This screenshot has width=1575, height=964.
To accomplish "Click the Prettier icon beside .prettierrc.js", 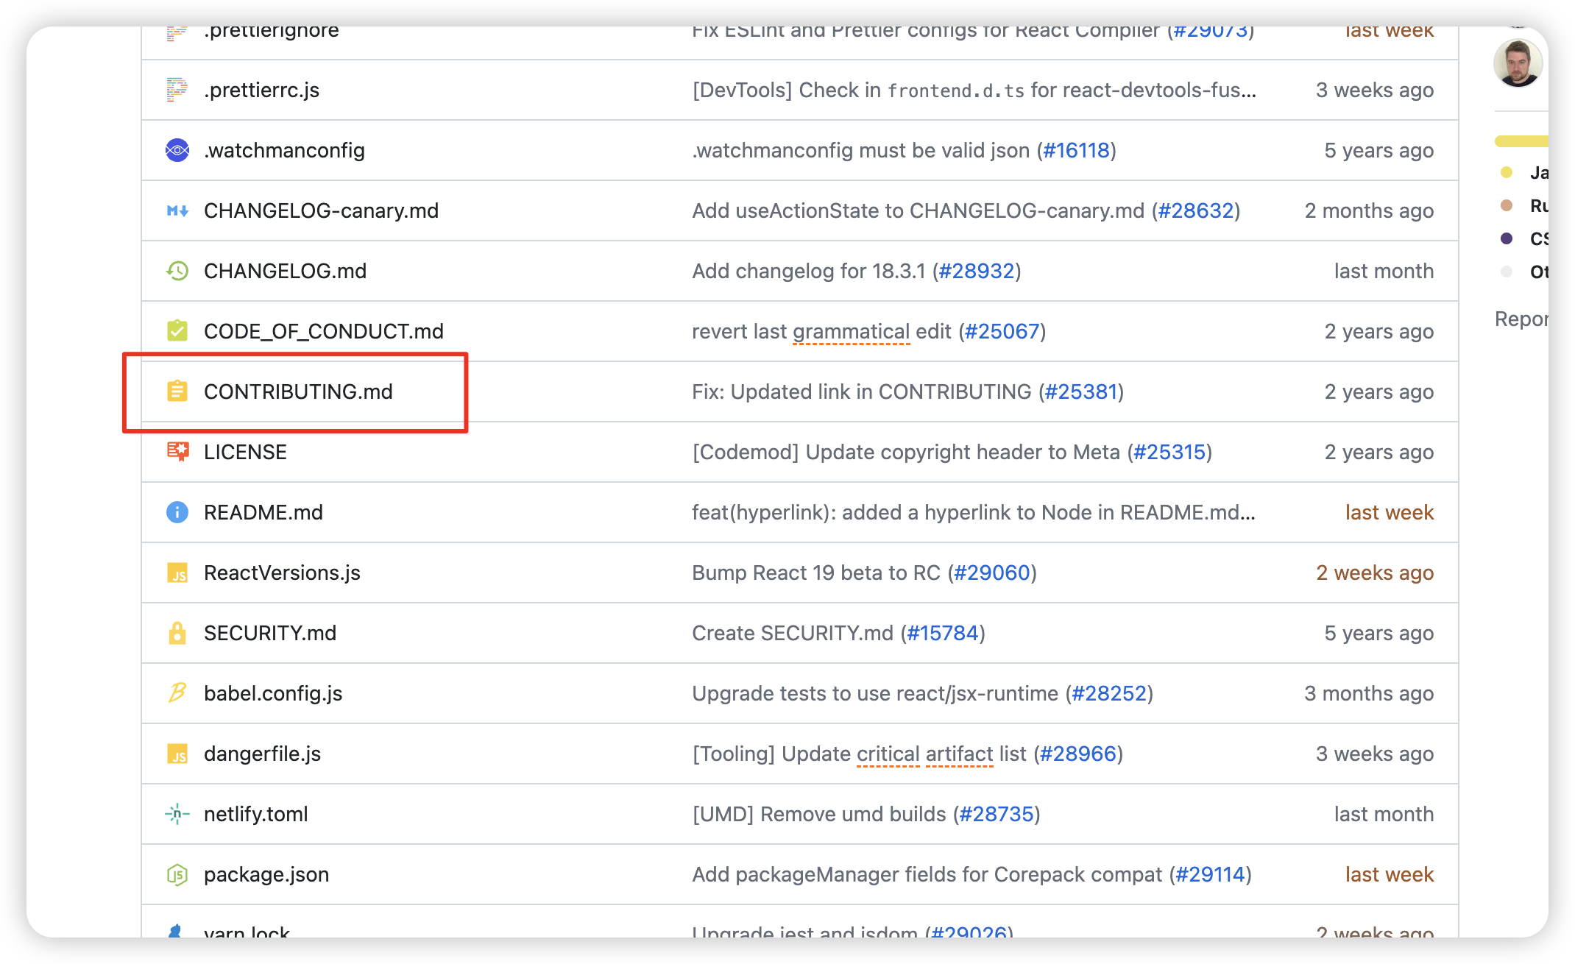I will point(177,90).
